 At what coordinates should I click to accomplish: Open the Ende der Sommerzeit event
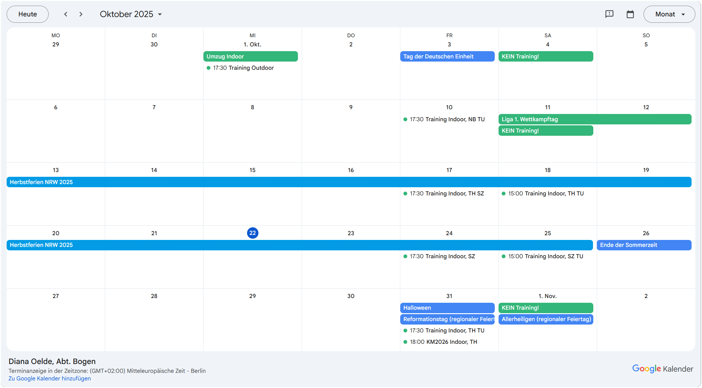pyautogui.click(x=644, y=245)
